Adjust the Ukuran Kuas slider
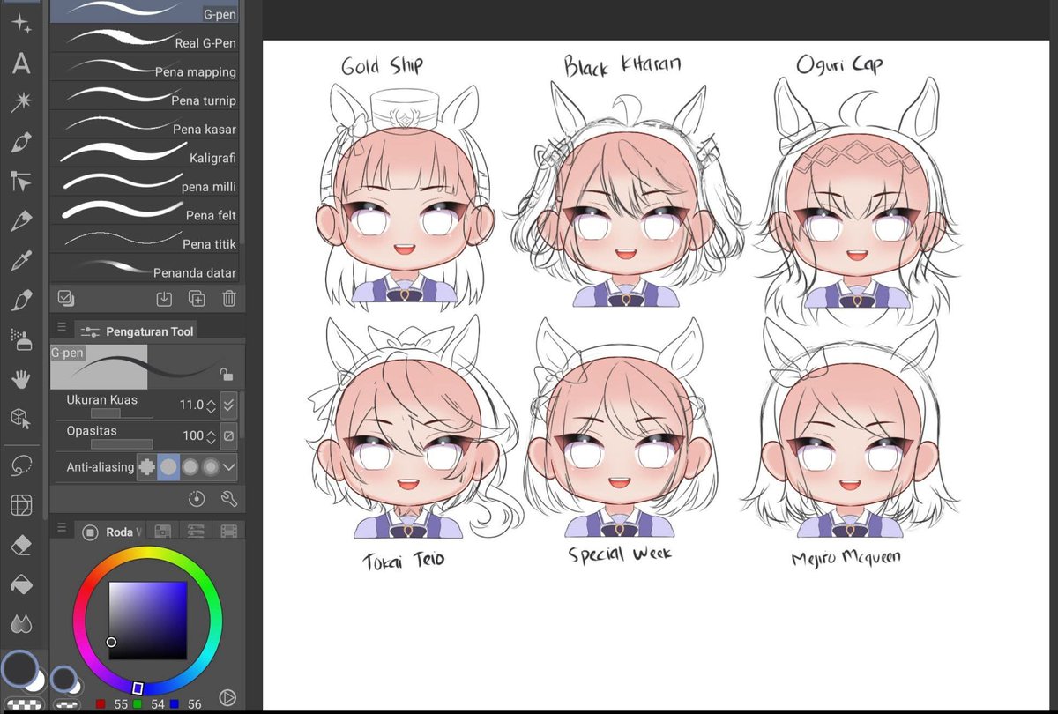The image size is (1058, 714). click(x=121, y=413)
